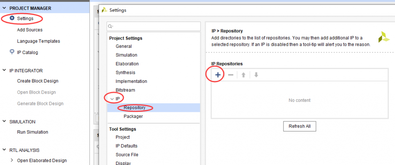395x165 pixels.
Task: Click the IP Repositories label
Action: tap(227, 64)
